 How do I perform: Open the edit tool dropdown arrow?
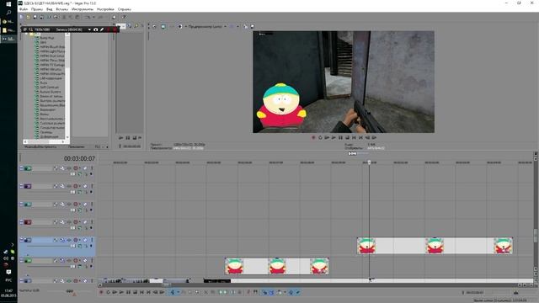coord(178,292)
